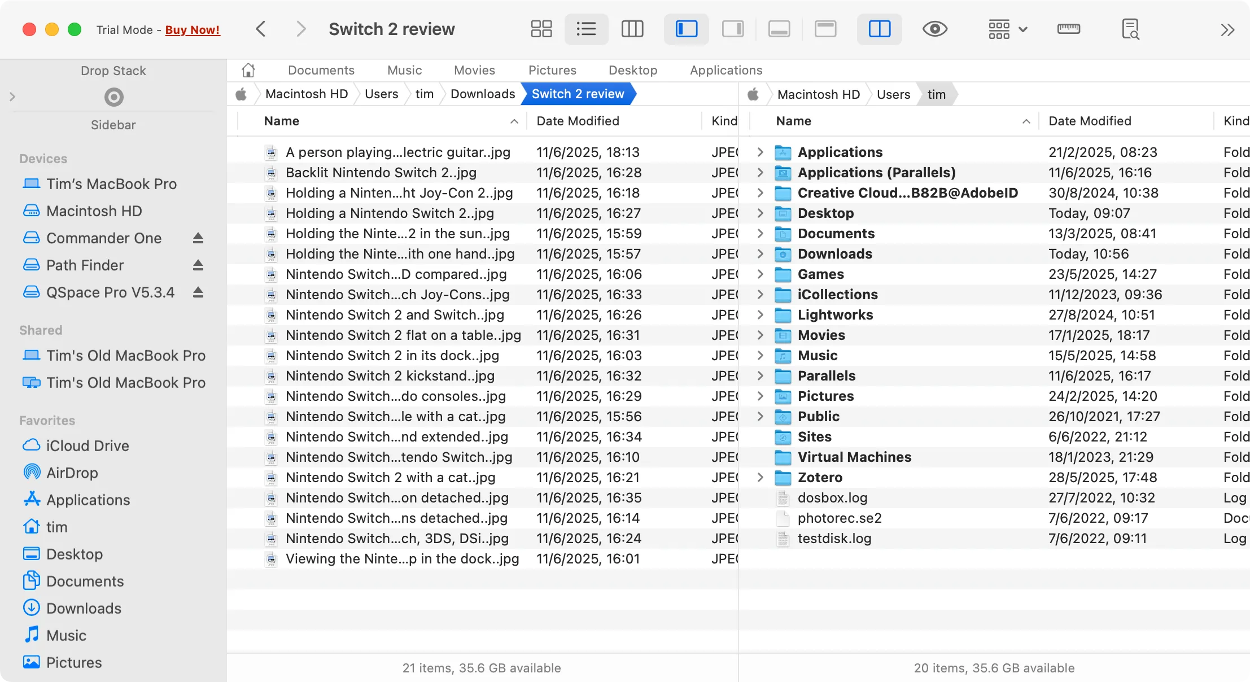
Task: Click the file content search icon
Action: click(1131, 29)
